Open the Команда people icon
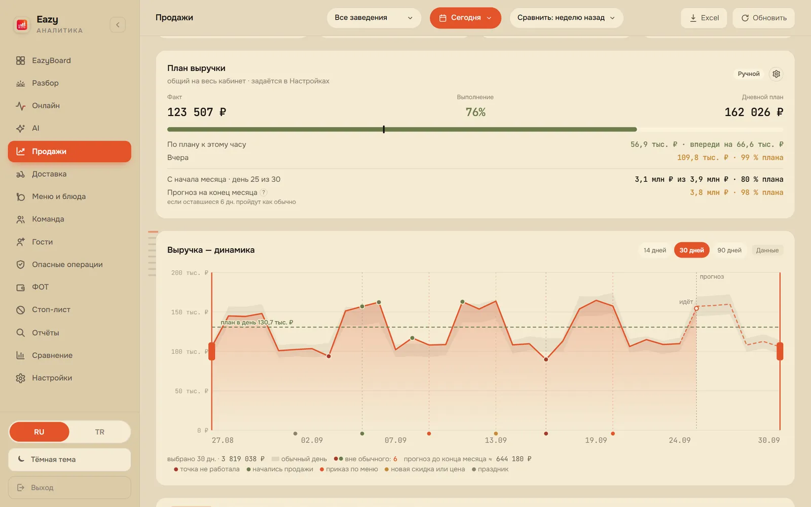811x507 pixels. (x=20, y=220)
